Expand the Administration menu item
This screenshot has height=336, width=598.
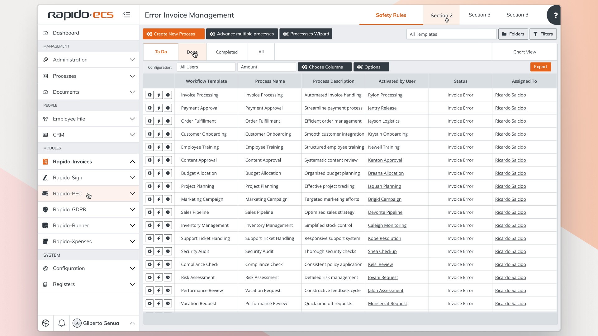132,60
